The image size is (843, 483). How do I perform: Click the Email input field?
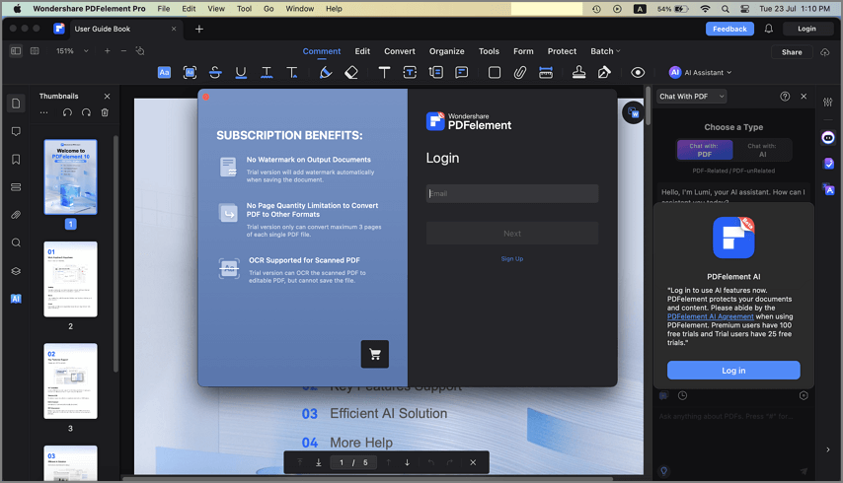[511, 194]
